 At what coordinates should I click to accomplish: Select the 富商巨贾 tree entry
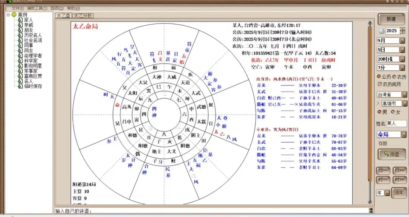tap(33, 76)
